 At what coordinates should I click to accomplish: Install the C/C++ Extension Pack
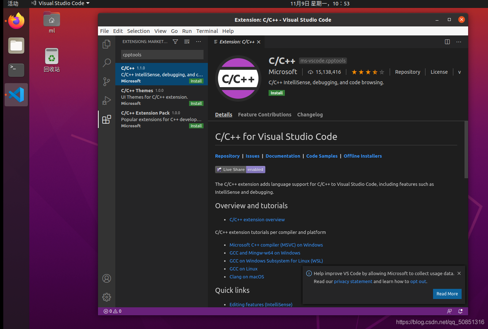click(x=196, y=126)
